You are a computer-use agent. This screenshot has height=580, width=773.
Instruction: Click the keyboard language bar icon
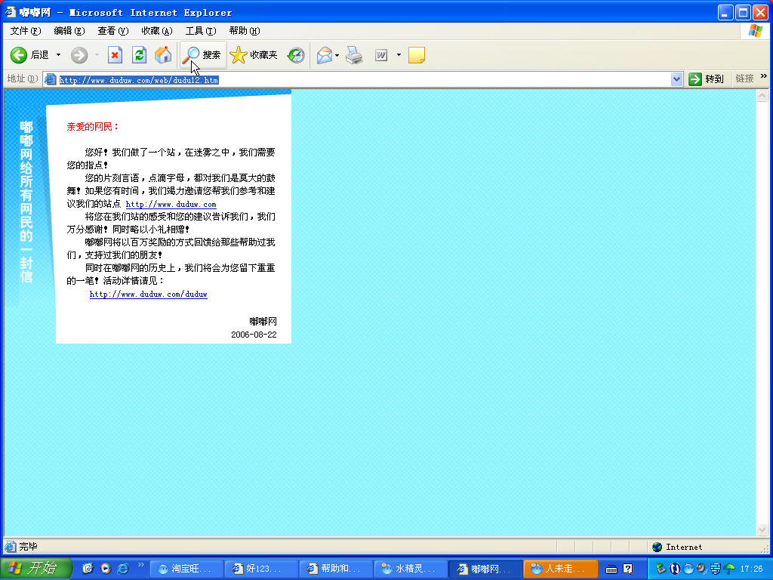[611, 569]
